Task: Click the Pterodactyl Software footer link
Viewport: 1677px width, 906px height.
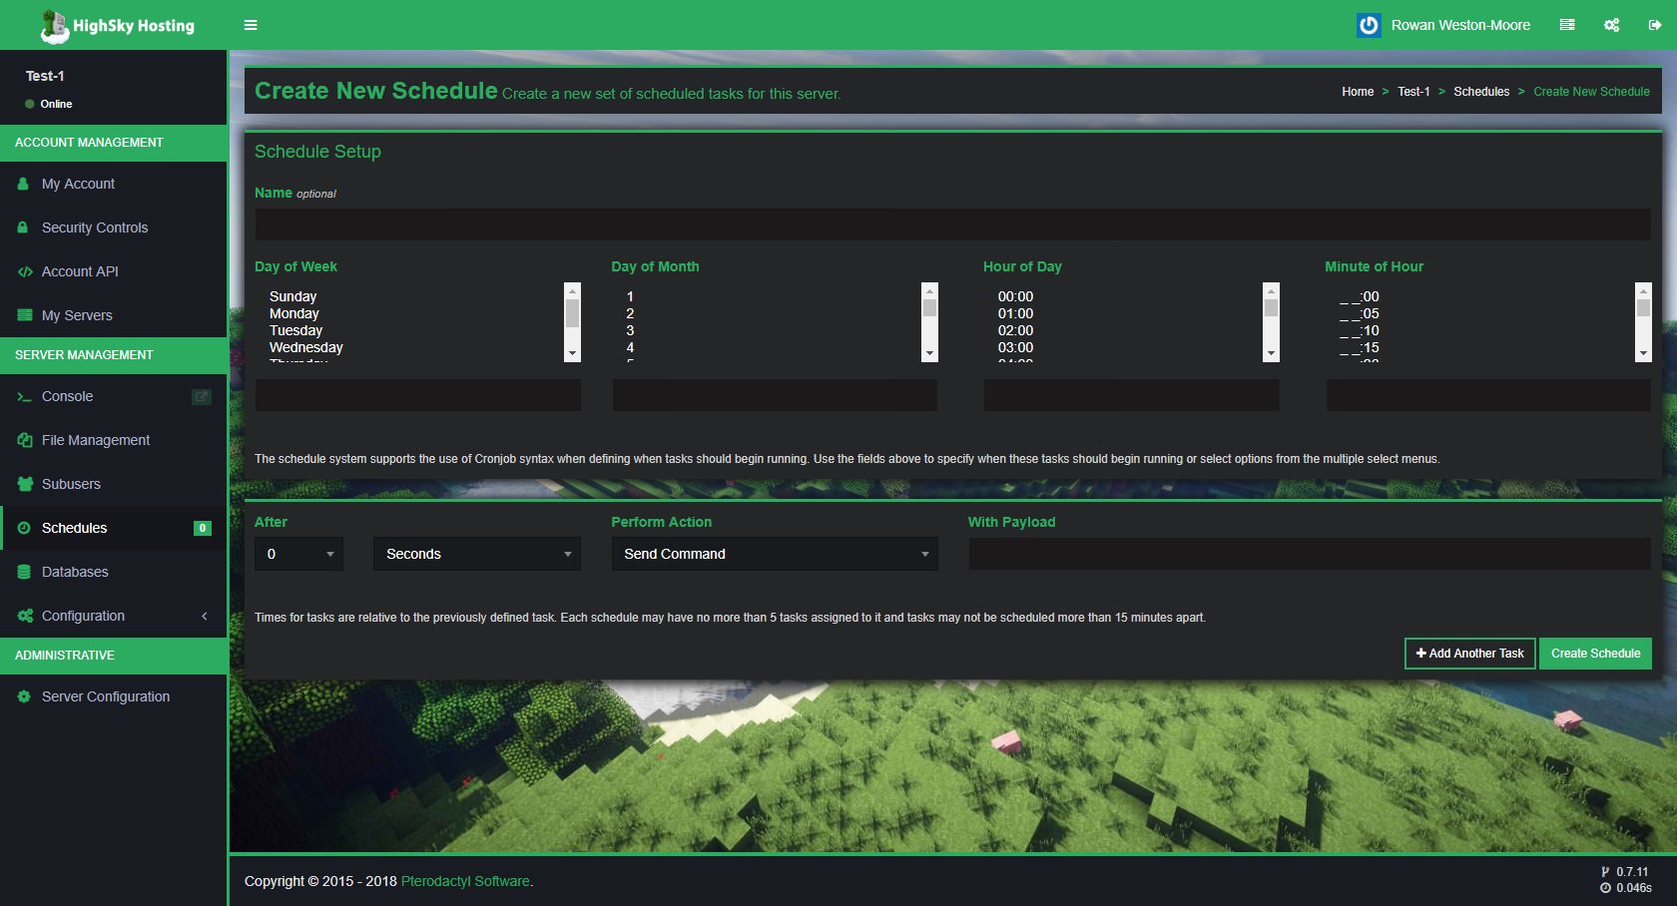Action: [465, 881]
